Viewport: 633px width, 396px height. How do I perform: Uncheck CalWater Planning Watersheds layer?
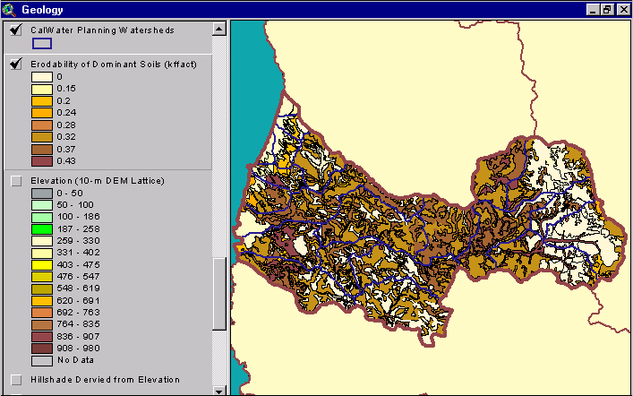pyautogui.click(x=16, y=30)
